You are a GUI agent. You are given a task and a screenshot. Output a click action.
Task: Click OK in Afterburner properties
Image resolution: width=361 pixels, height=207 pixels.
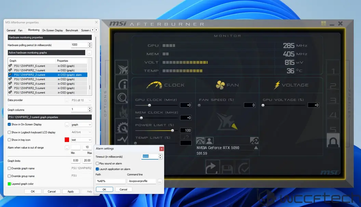pyautogui.click(x=33, y=192)
